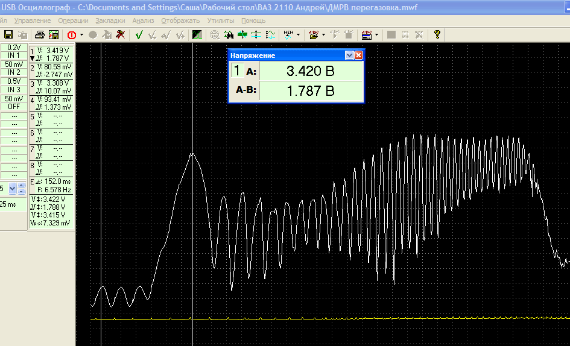Click the up-down spinner next to dropdown

tap(22, 189)
